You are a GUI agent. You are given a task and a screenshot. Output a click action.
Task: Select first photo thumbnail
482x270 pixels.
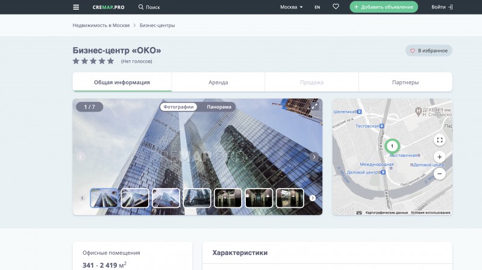[x=104, y=198]
